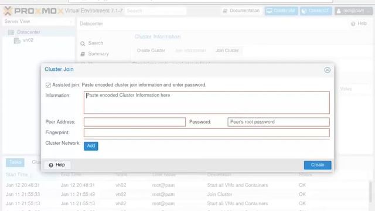
Task: Click the Datacenter server icon
Action: click(11, 32)
